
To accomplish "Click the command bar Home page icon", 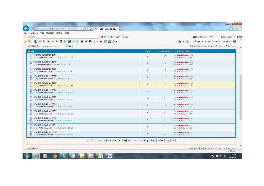I will point(180,41).
